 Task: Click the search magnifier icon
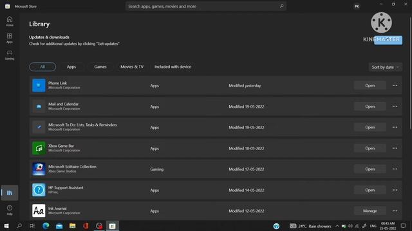point(281,6)
